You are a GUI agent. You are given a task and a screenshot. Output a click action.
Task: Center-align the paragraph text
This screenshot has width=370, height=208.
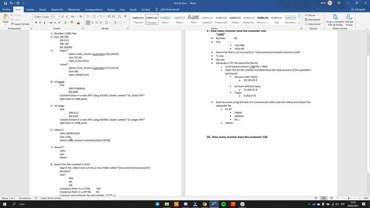tap(92, 23)
